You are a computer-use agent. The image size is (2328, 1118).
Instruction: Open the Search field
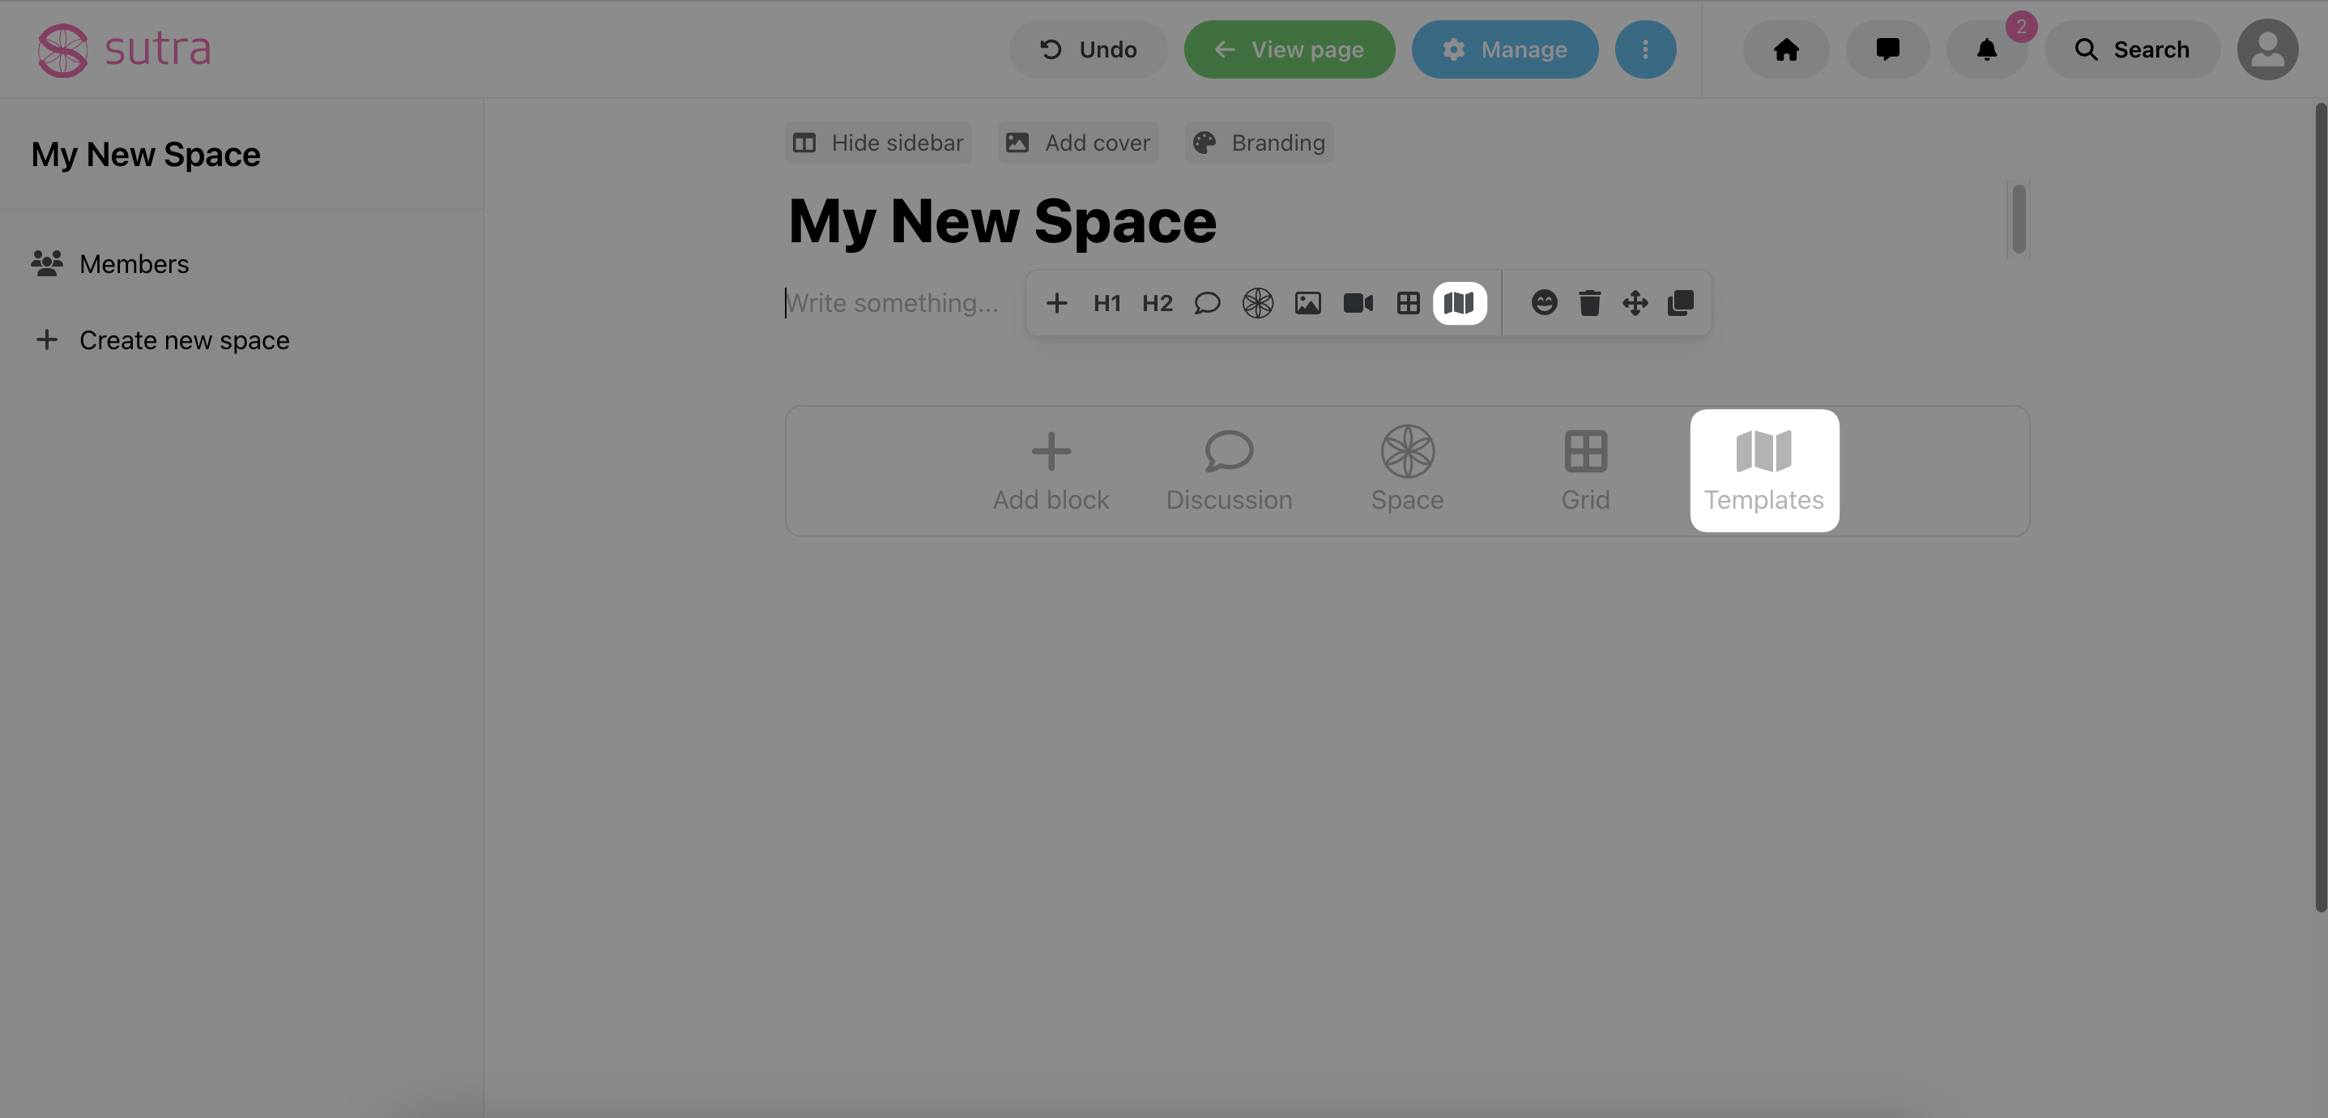pyautogui.click(x=2132, y=49)
